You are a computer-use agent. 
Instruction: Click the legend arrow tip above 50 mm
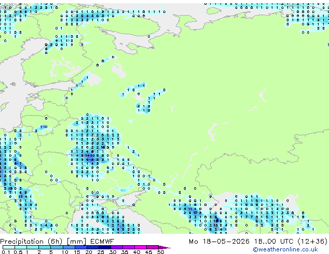click(x=164, y=247)
